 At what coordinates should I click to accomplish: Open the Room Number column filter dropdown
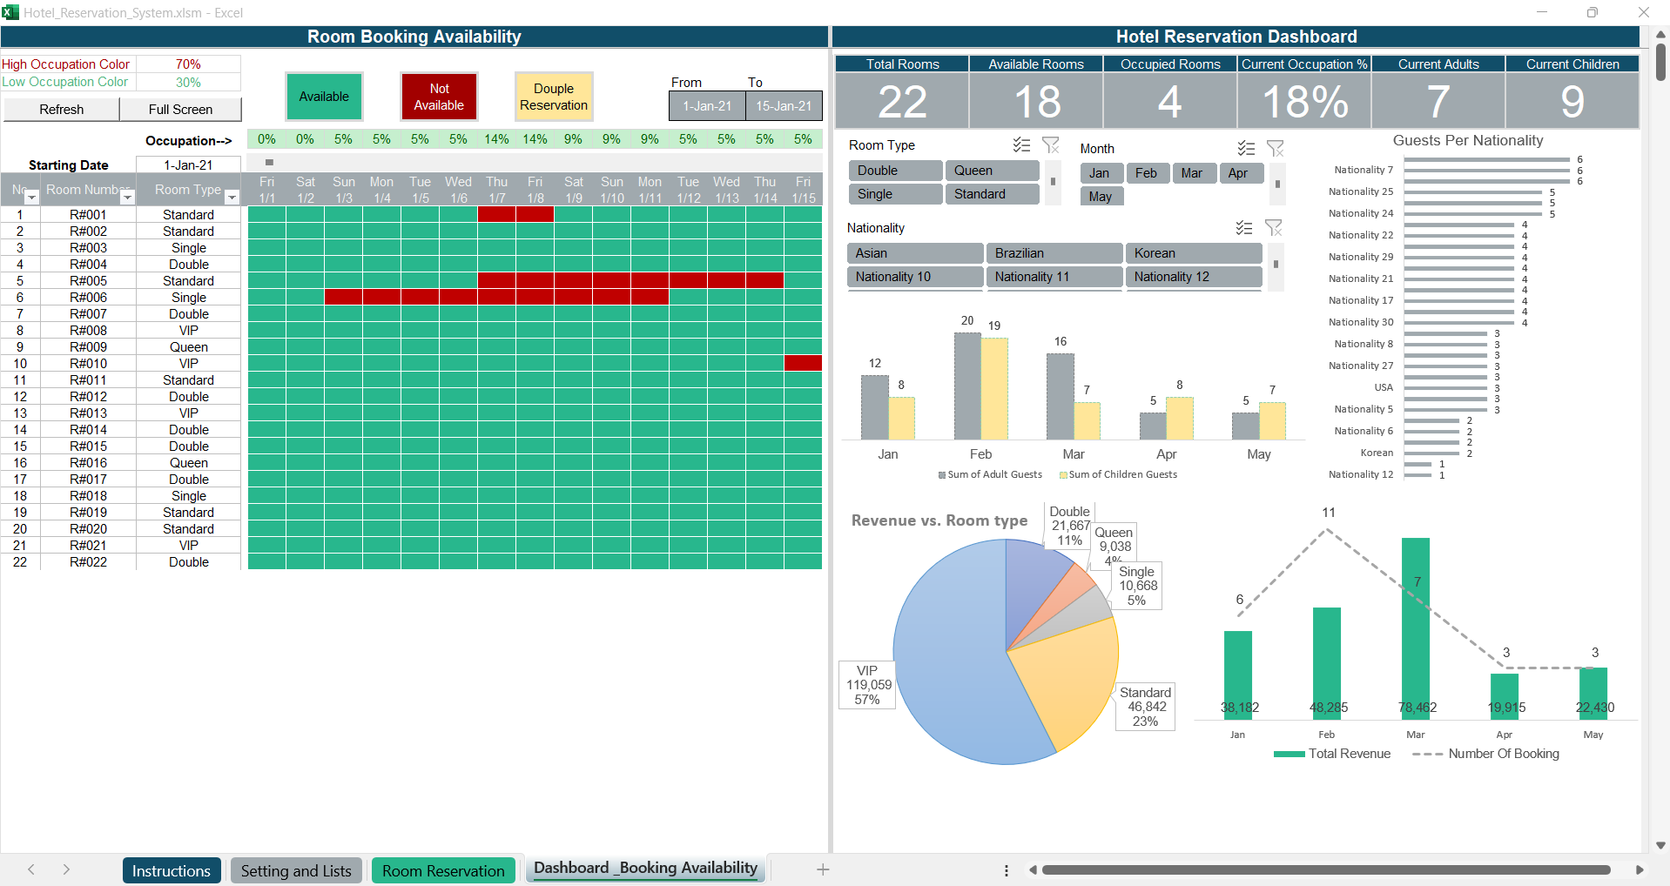pos(127,198)
